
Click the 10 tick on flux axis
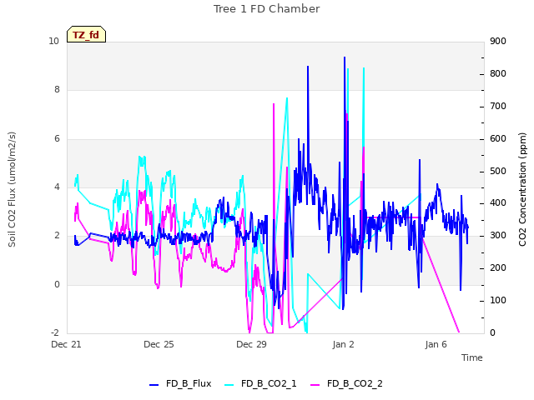coord(53,41)
